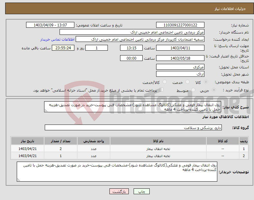Click the اطلاعات کالاهای مورد نیاز heading
The height and width of the screenshot is (200, 254).
[x=225, y=117]
